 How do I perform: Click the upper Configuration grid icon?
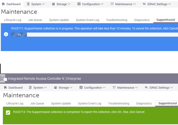(x=79, y=4)
